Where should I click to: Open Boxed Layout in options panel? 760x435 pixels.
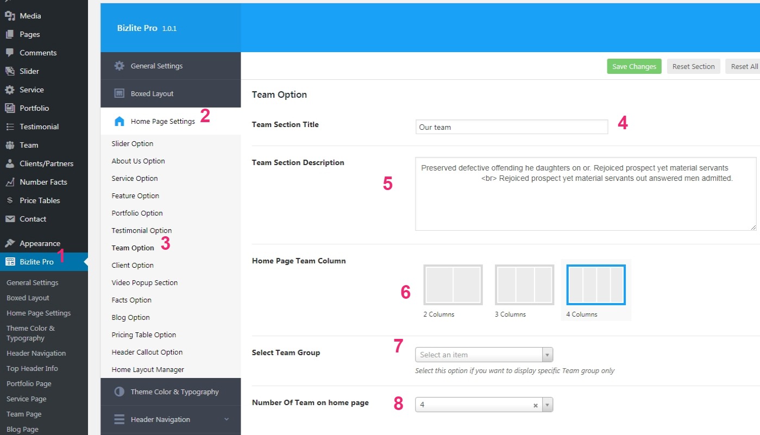pos(171,93)
